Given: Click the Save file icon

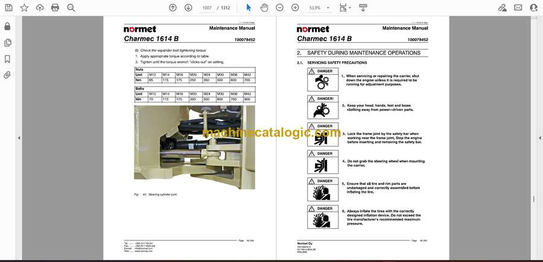Looking at the screenshot, I should 8,8.
